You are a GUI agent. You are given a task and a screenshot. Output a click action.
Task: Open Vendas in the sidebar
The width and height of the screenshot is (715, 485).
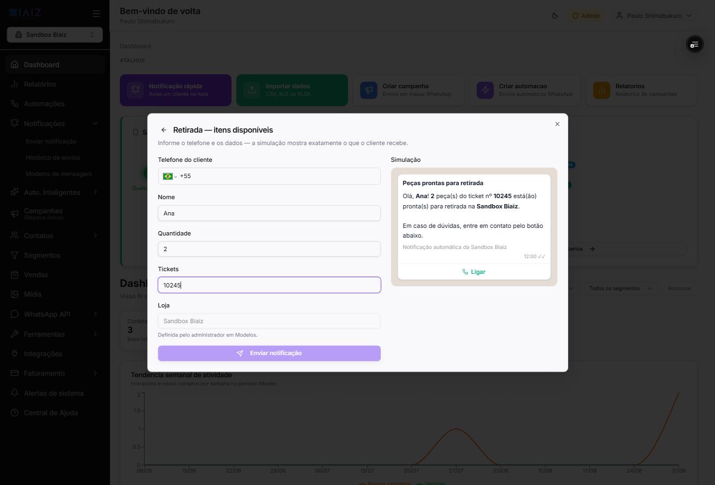[55, 274]
